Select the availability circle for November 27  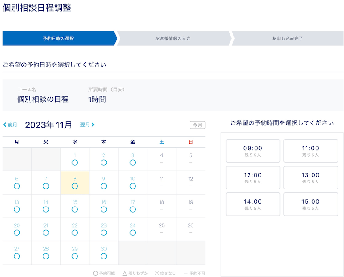click(17, 256)
